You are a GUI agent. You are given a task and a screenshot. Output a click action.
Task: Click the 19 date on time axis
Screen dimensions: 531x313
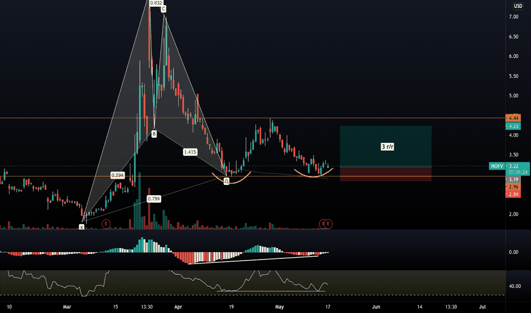tap(231, 307)
